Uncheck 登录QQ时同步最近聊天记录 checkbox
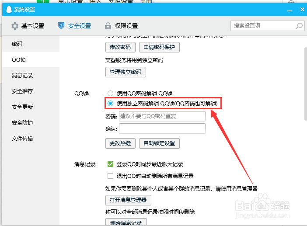307x226 pixels. click(x=111, y=164)
